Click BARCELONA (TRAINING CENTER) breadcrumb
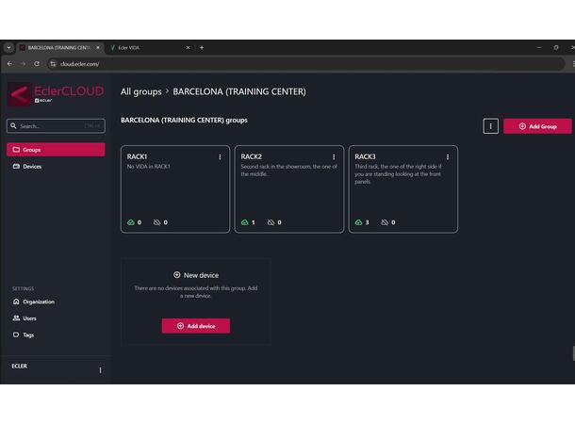The image size is (575, 424). click(x=239, y=91)
